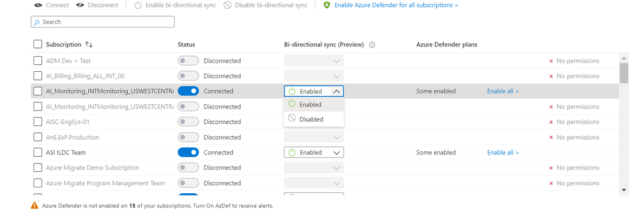This screenshot has height=216, width=639.
Task: Click the orange warning triangle icon
Action: click(35, 205)
